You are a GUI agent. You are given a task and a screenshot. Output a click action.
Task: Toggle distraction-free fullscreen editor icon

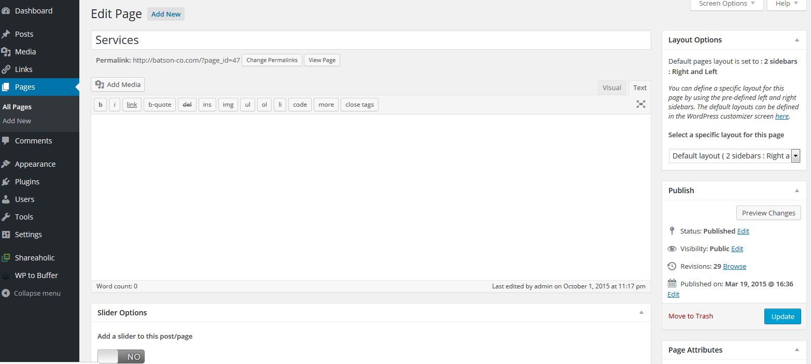click(641, 105)
